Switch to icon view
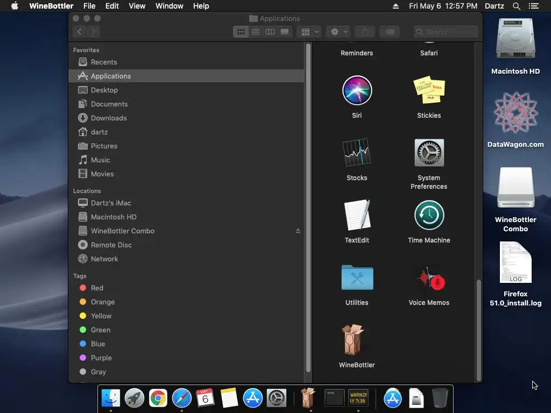 241,32
